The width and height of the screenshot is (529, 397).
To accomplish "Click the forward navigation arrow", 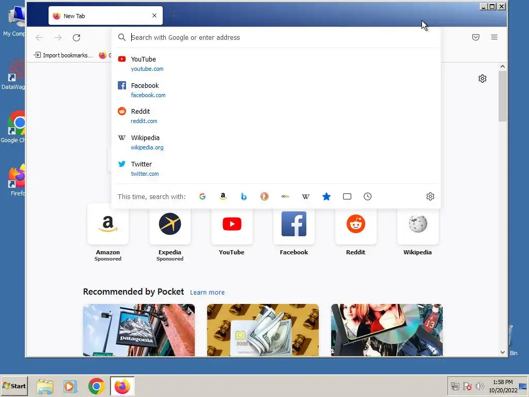I will 58,37.
